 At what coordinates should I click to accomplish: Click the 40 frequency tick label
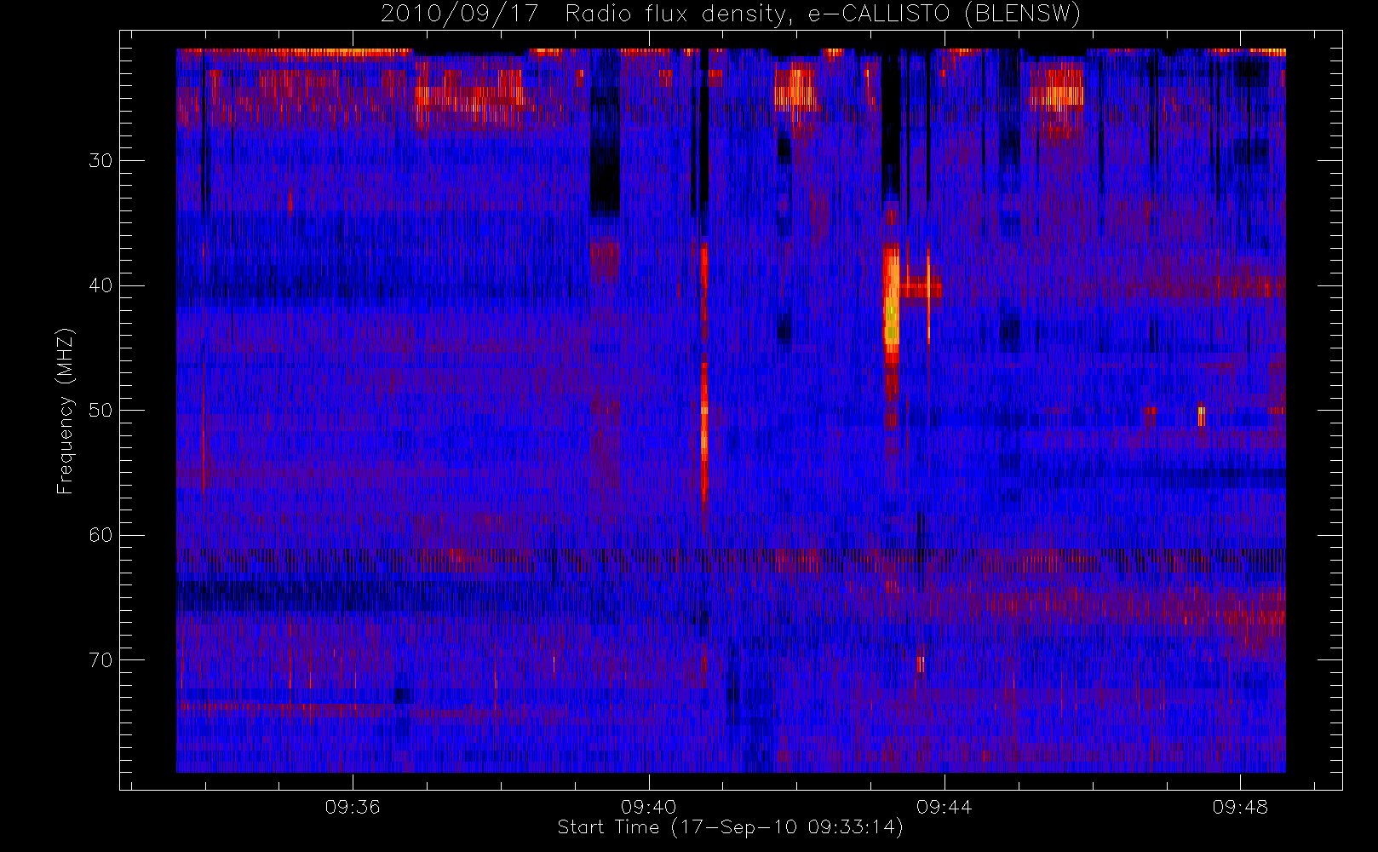click(x=100, y=285)
